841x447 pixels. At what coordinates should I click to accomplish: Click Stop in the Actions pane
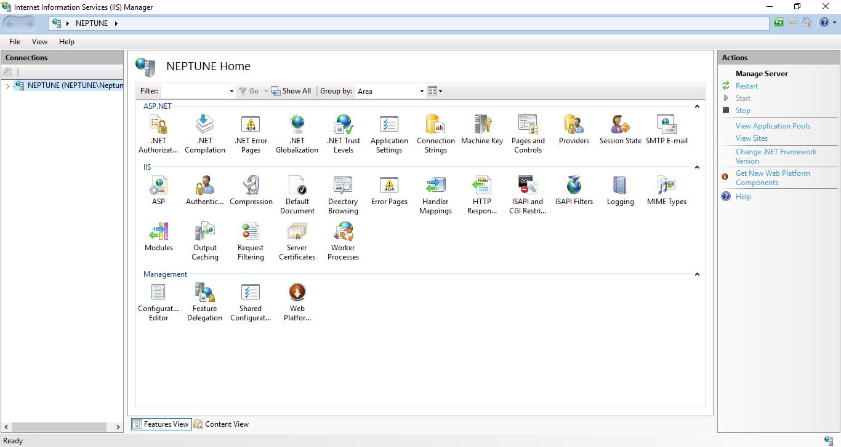[x=743, y=111]
